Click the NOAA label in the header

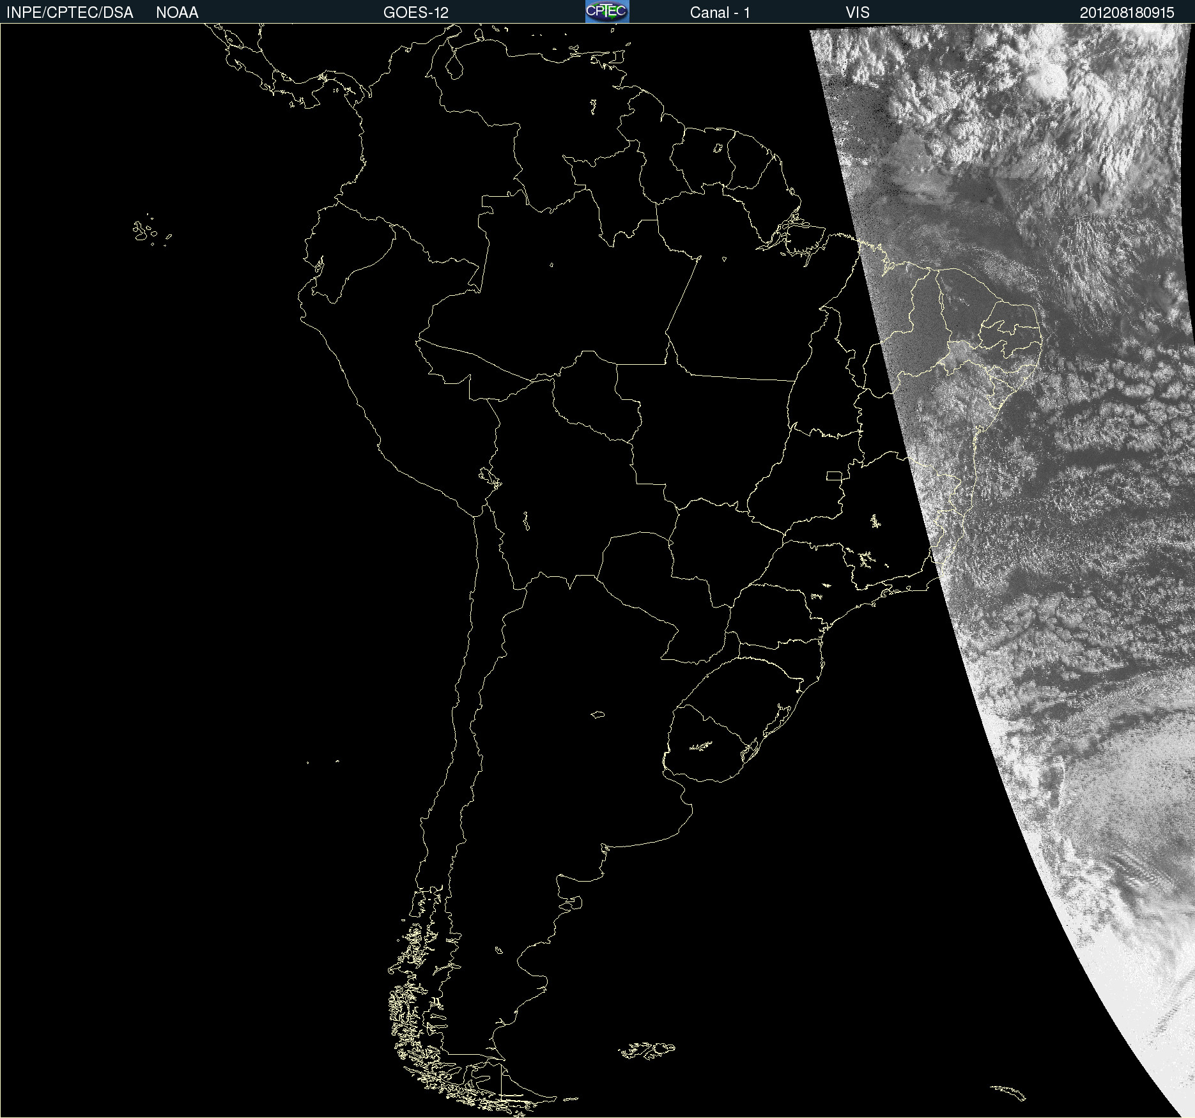point(177,13)
